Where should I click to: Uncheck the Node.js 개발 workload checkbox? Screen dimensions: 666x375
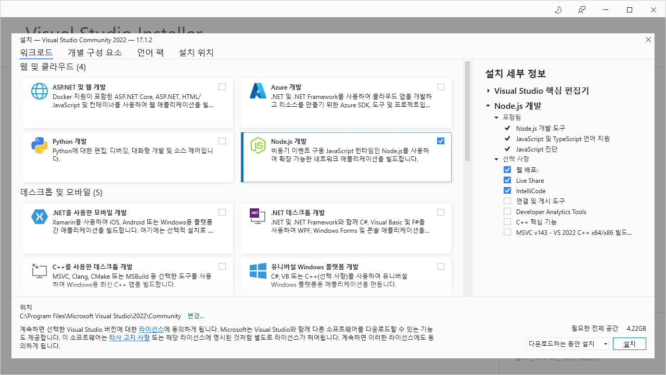[x=441, y=141]
